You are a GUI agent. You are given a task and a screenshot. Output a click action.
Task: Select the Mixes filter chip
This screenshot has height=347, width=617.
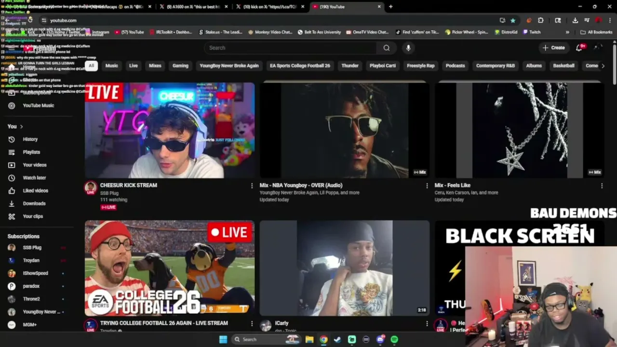pyautogui.click(x=155, y=66)
